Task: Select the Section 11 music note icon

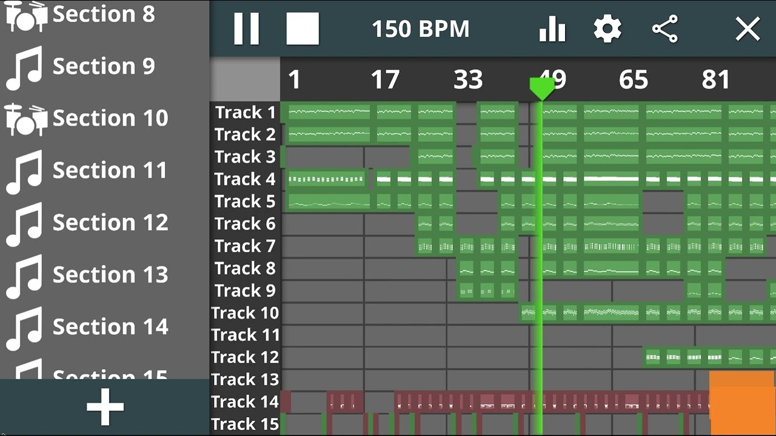Action: point(24,171)
